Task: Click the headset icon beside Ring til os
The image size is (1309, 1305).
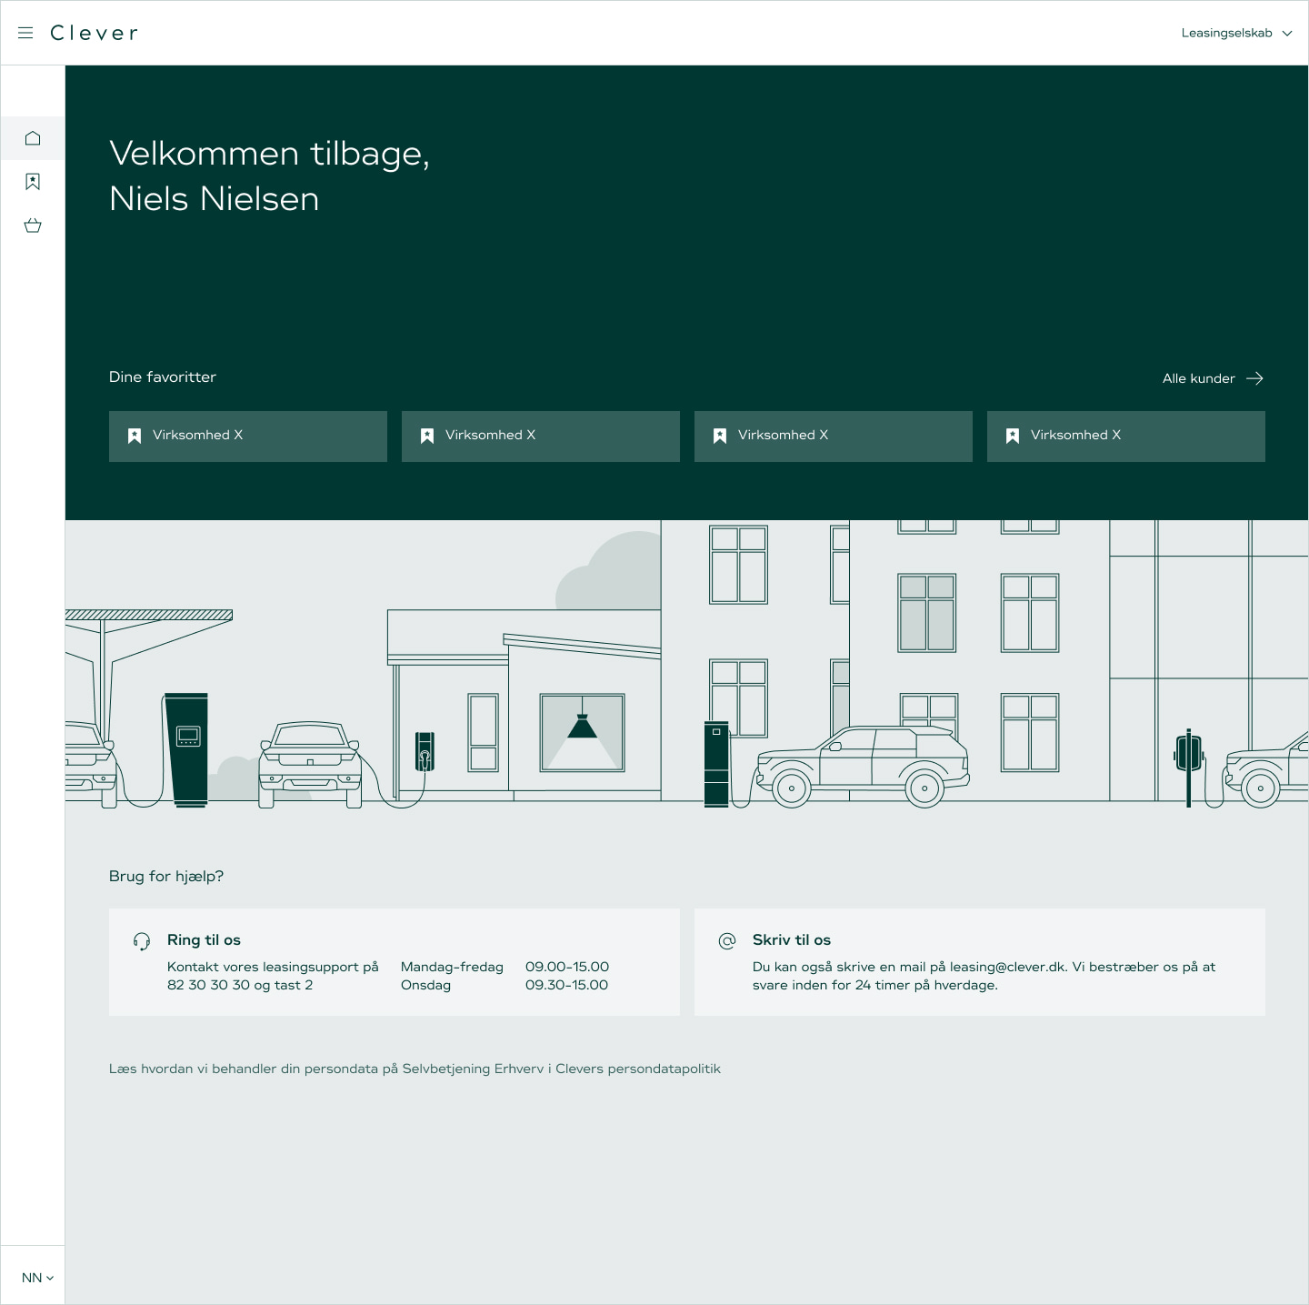Action: (x=142, y=941)
